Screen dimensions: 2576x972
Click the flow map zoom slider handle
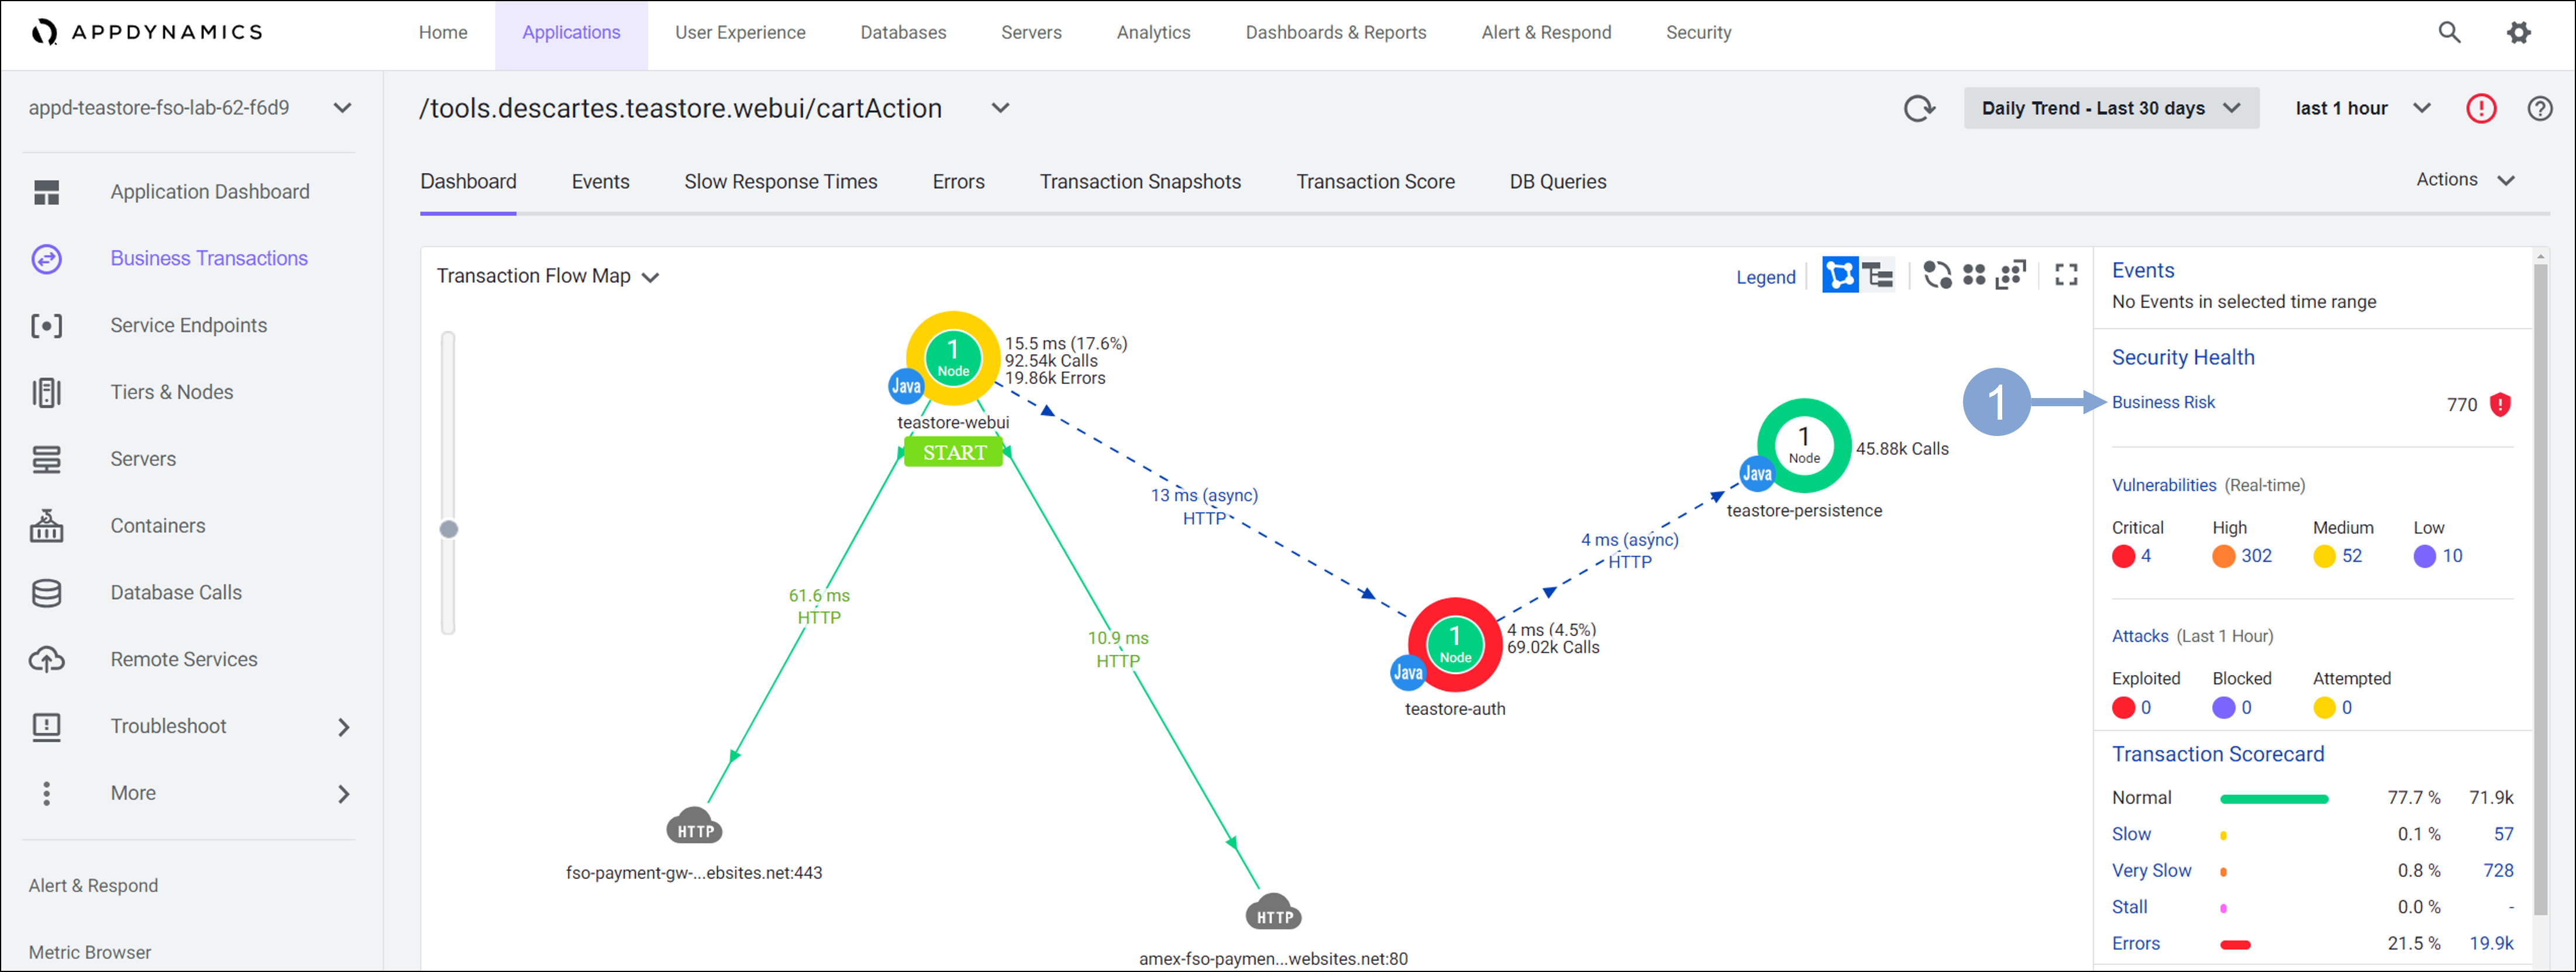(x=449, y=530)
